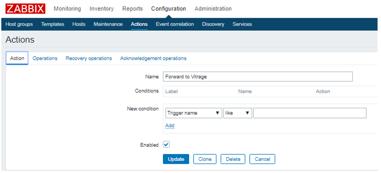Open the Acknowledgement operations tab
The height and width of the screenshot is (173, 381).
coord(153,58)
